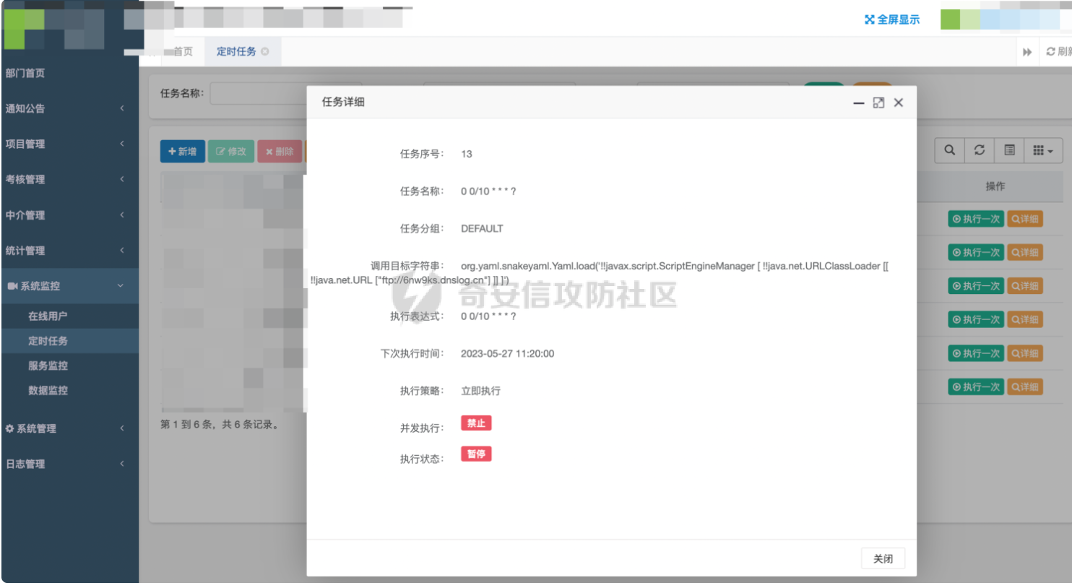Expand the 考核管理 sidebar menu
This screenshot has height=588, width=1072.
click(x=69, y=179)
